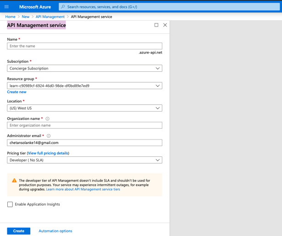Focus the Name input field
The image size is (282, 236).
tap(84, 46)
